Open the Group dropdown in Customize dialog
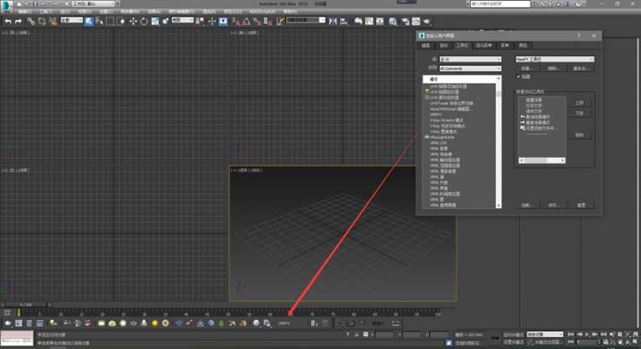Viewport: 641px width, 349px height. 466,59
